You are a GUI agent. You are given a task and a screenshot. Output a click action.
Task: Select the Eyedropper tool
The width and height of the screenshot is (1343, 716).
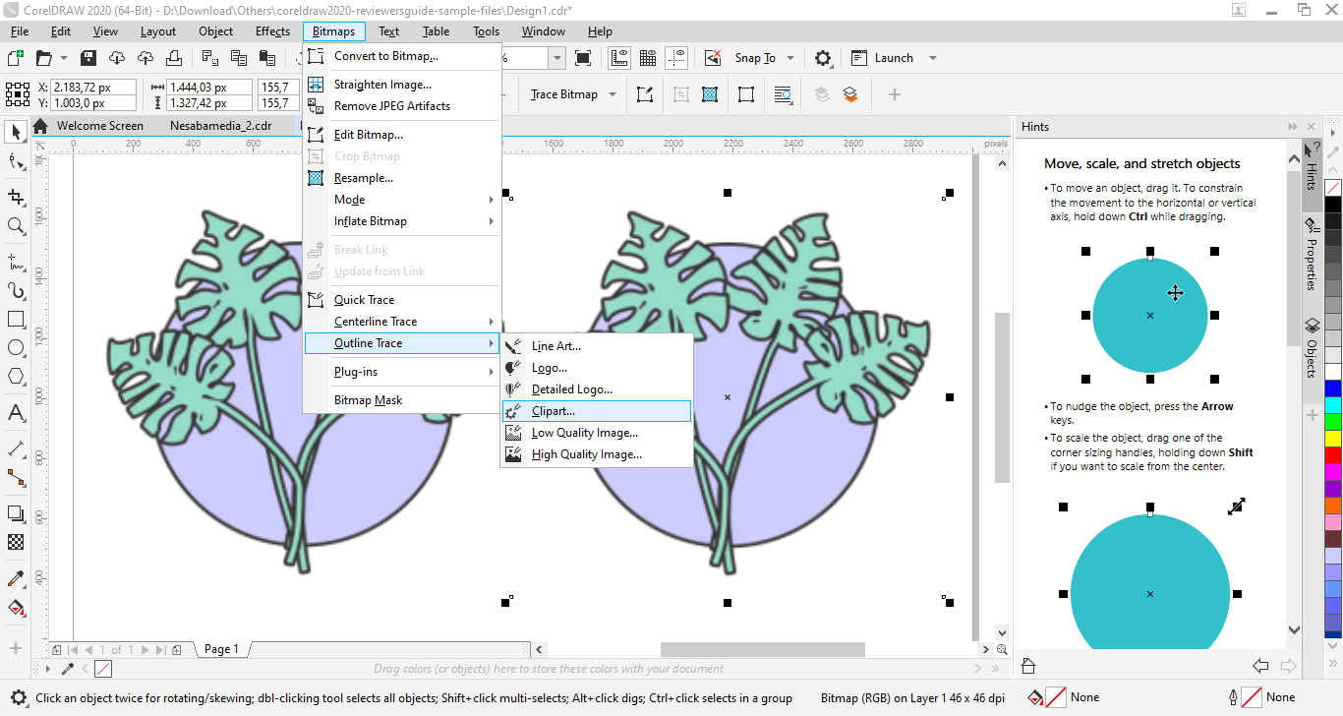pos(16,578)
